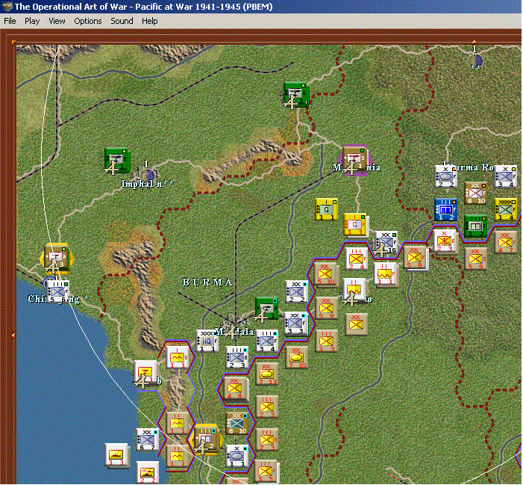The height and width of the screenshot is (485, 523).
Task: Select the Japanese naval unit rated 2-2
Action: (147, 472)
